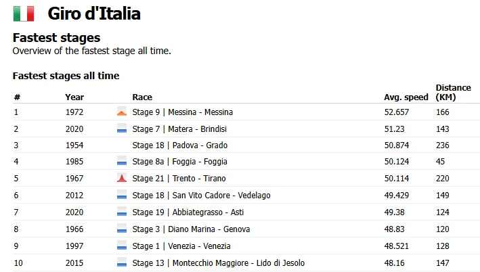Click the flat profile icon for Foggia stage
This screenshot has width=480, height=272.
coord(122,162)
